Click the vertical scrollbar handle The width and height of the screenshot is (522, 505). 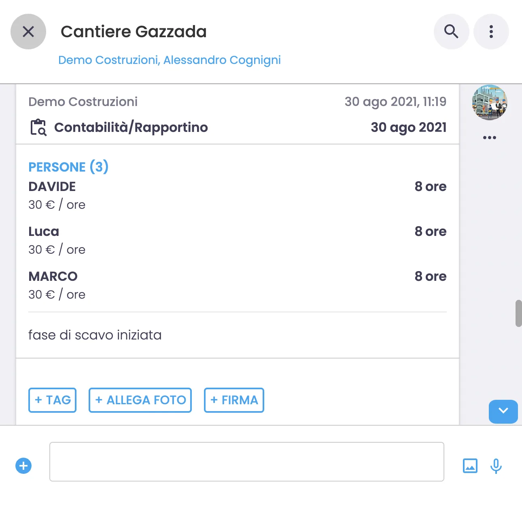(x=518, y=313)
